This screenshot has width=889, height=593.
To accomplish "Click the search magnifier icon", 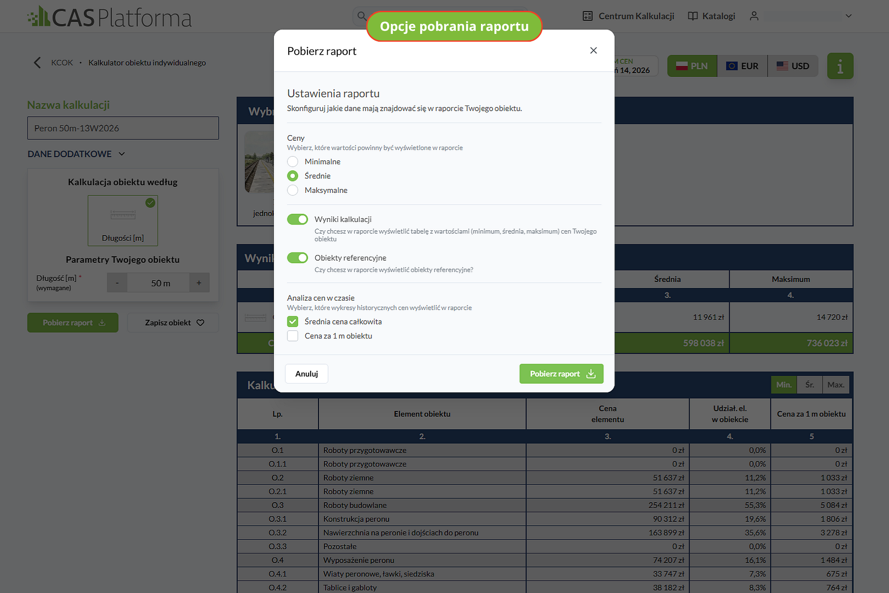I will [361, 16].
